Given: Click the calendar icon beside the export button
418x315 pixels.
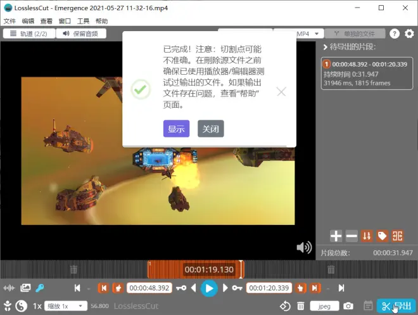Looking at the screenshot, I should [x=368, y=305].
